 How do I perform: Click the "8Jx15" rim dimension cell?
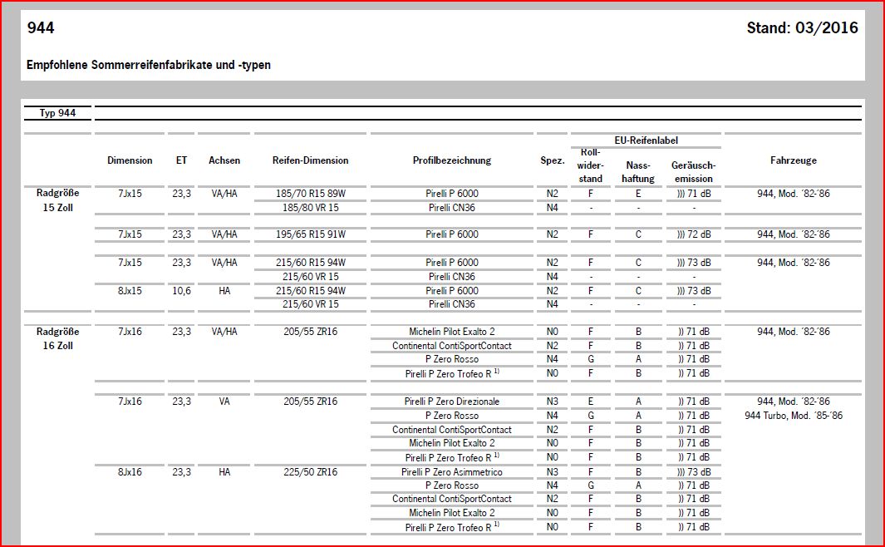tap(130, 290)
